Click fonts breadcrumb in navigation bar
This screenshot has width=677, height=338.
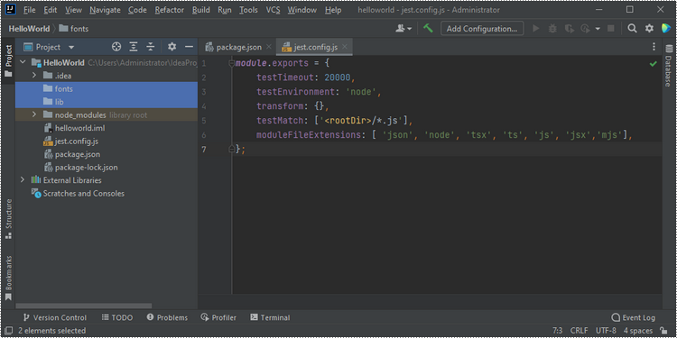click(x=74, y=29)
